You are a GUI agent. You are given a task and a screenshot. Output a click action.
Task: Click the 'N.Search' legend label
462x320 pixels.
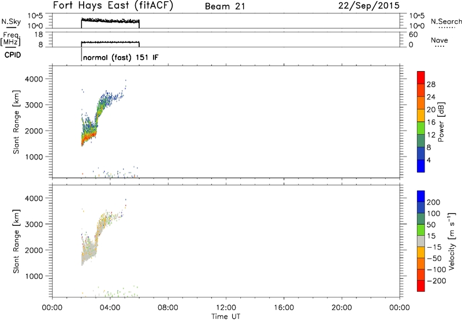446,21
